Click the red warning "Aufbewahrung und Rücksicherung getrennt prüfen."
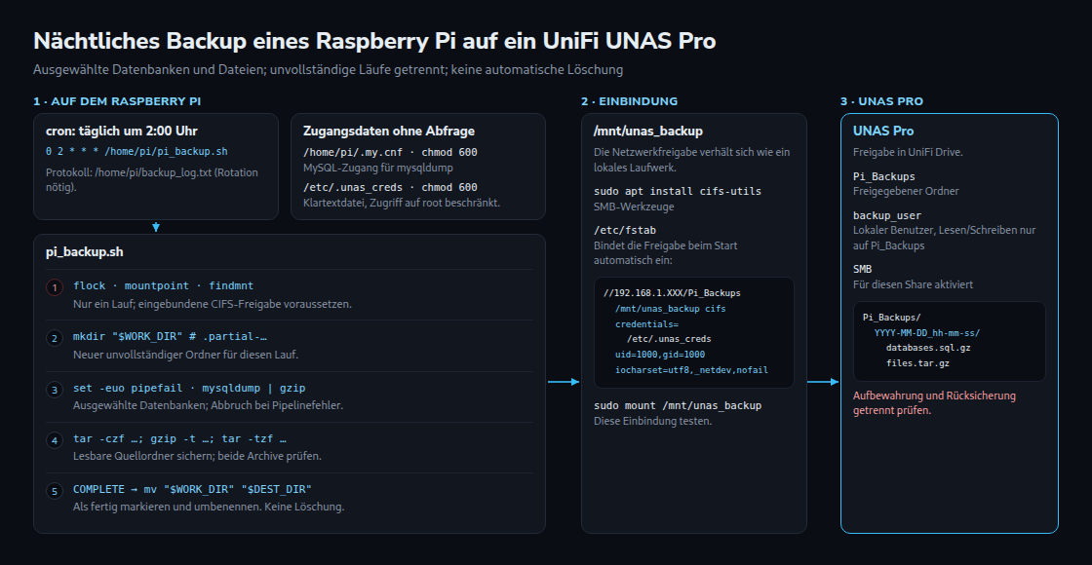 (x=935, y=403)
